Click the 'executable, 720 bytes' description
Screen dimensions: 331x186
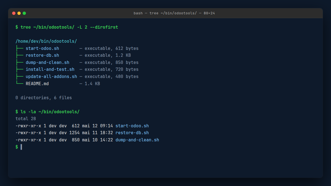point(111,69)
